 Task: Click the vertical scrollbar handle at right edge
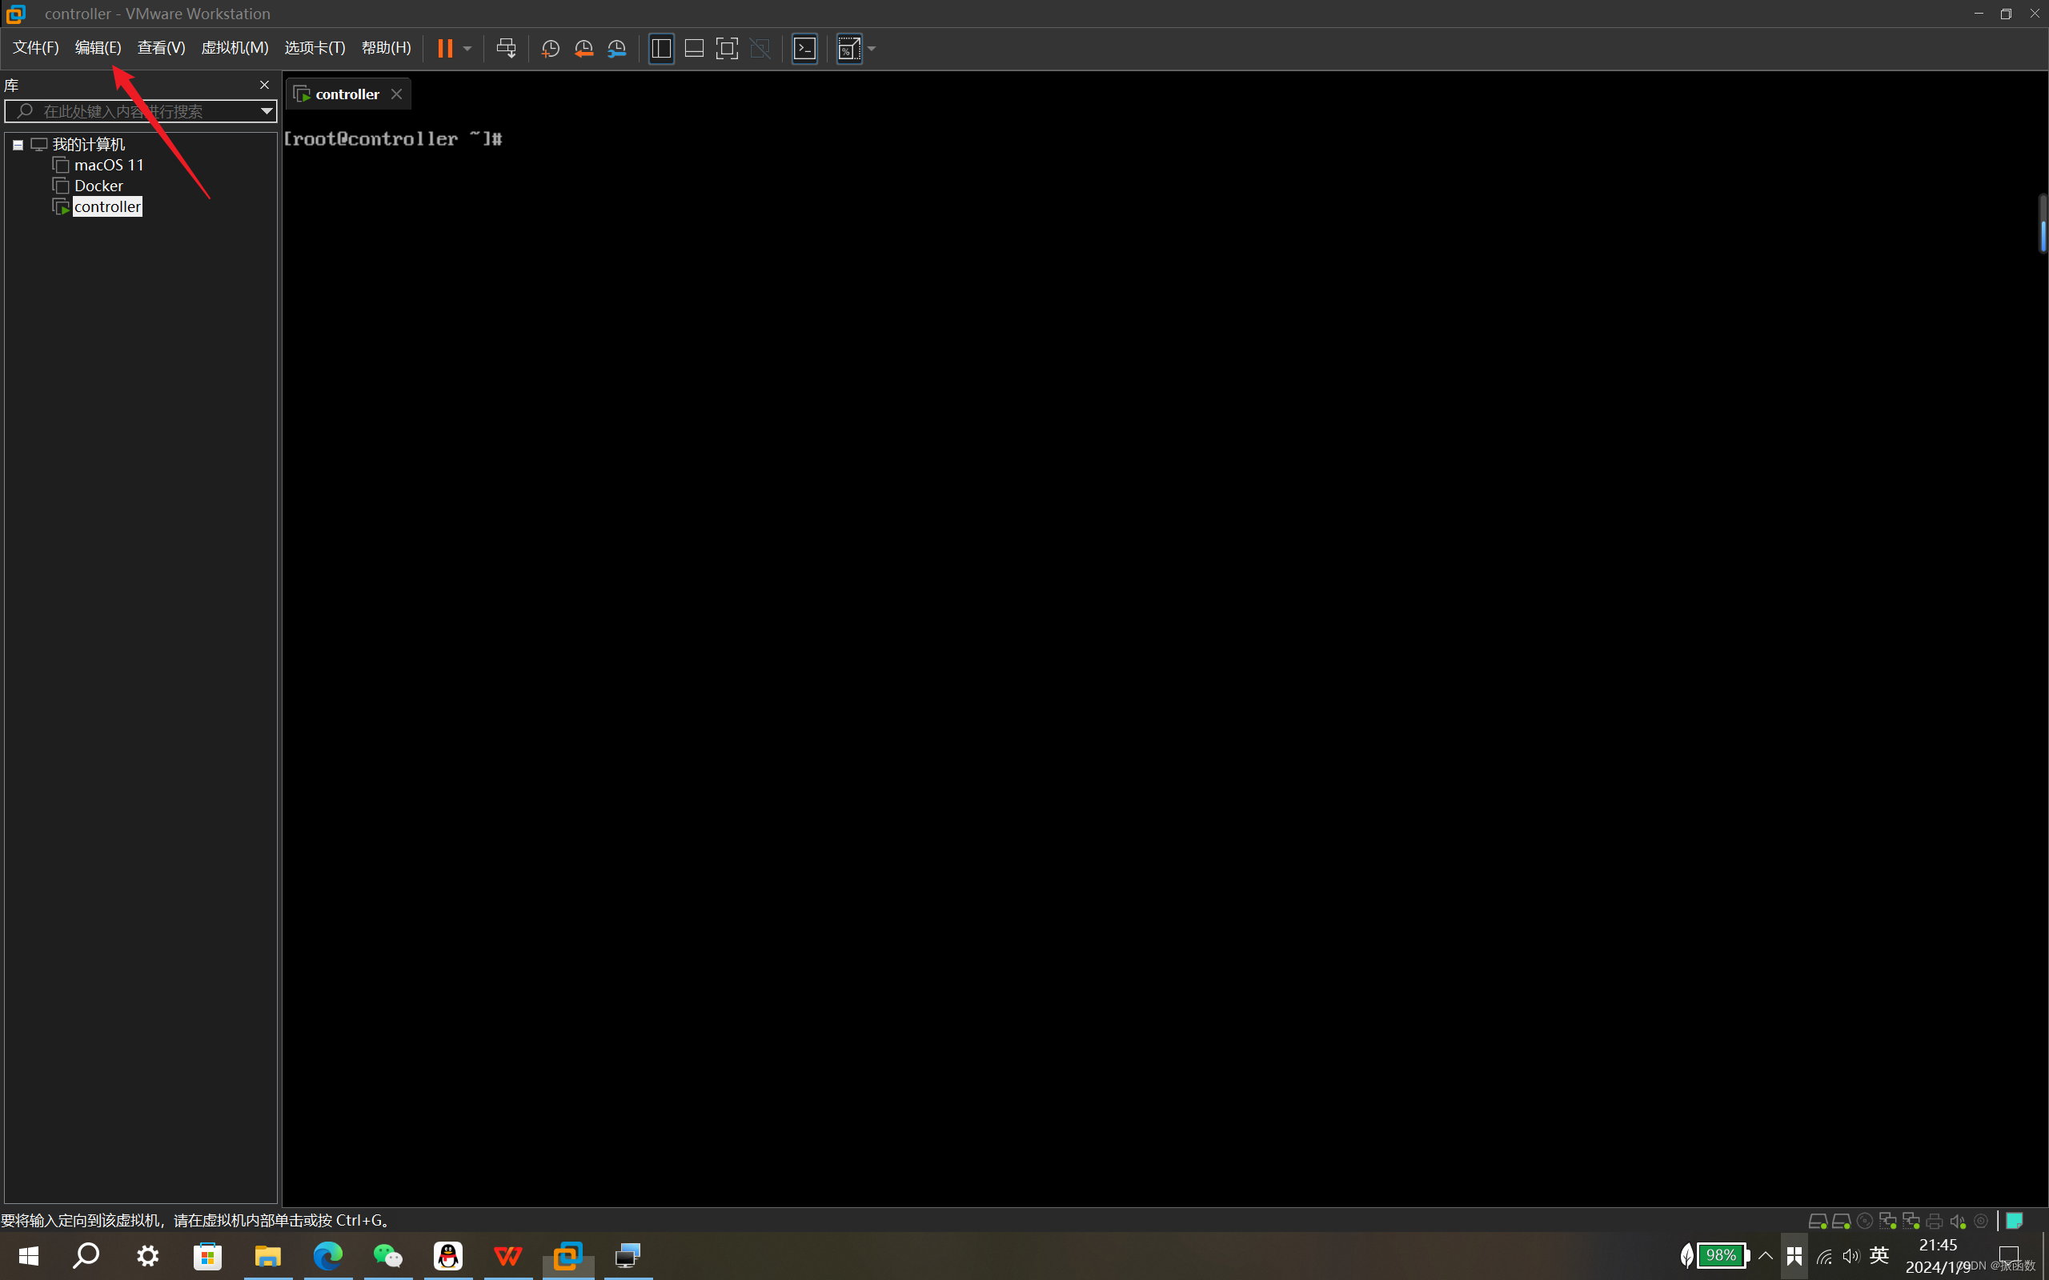[2043, 223]
